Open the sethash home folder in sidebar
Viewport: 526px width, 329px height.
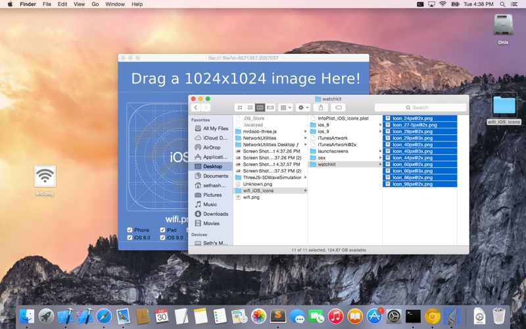tap(211, 186)
